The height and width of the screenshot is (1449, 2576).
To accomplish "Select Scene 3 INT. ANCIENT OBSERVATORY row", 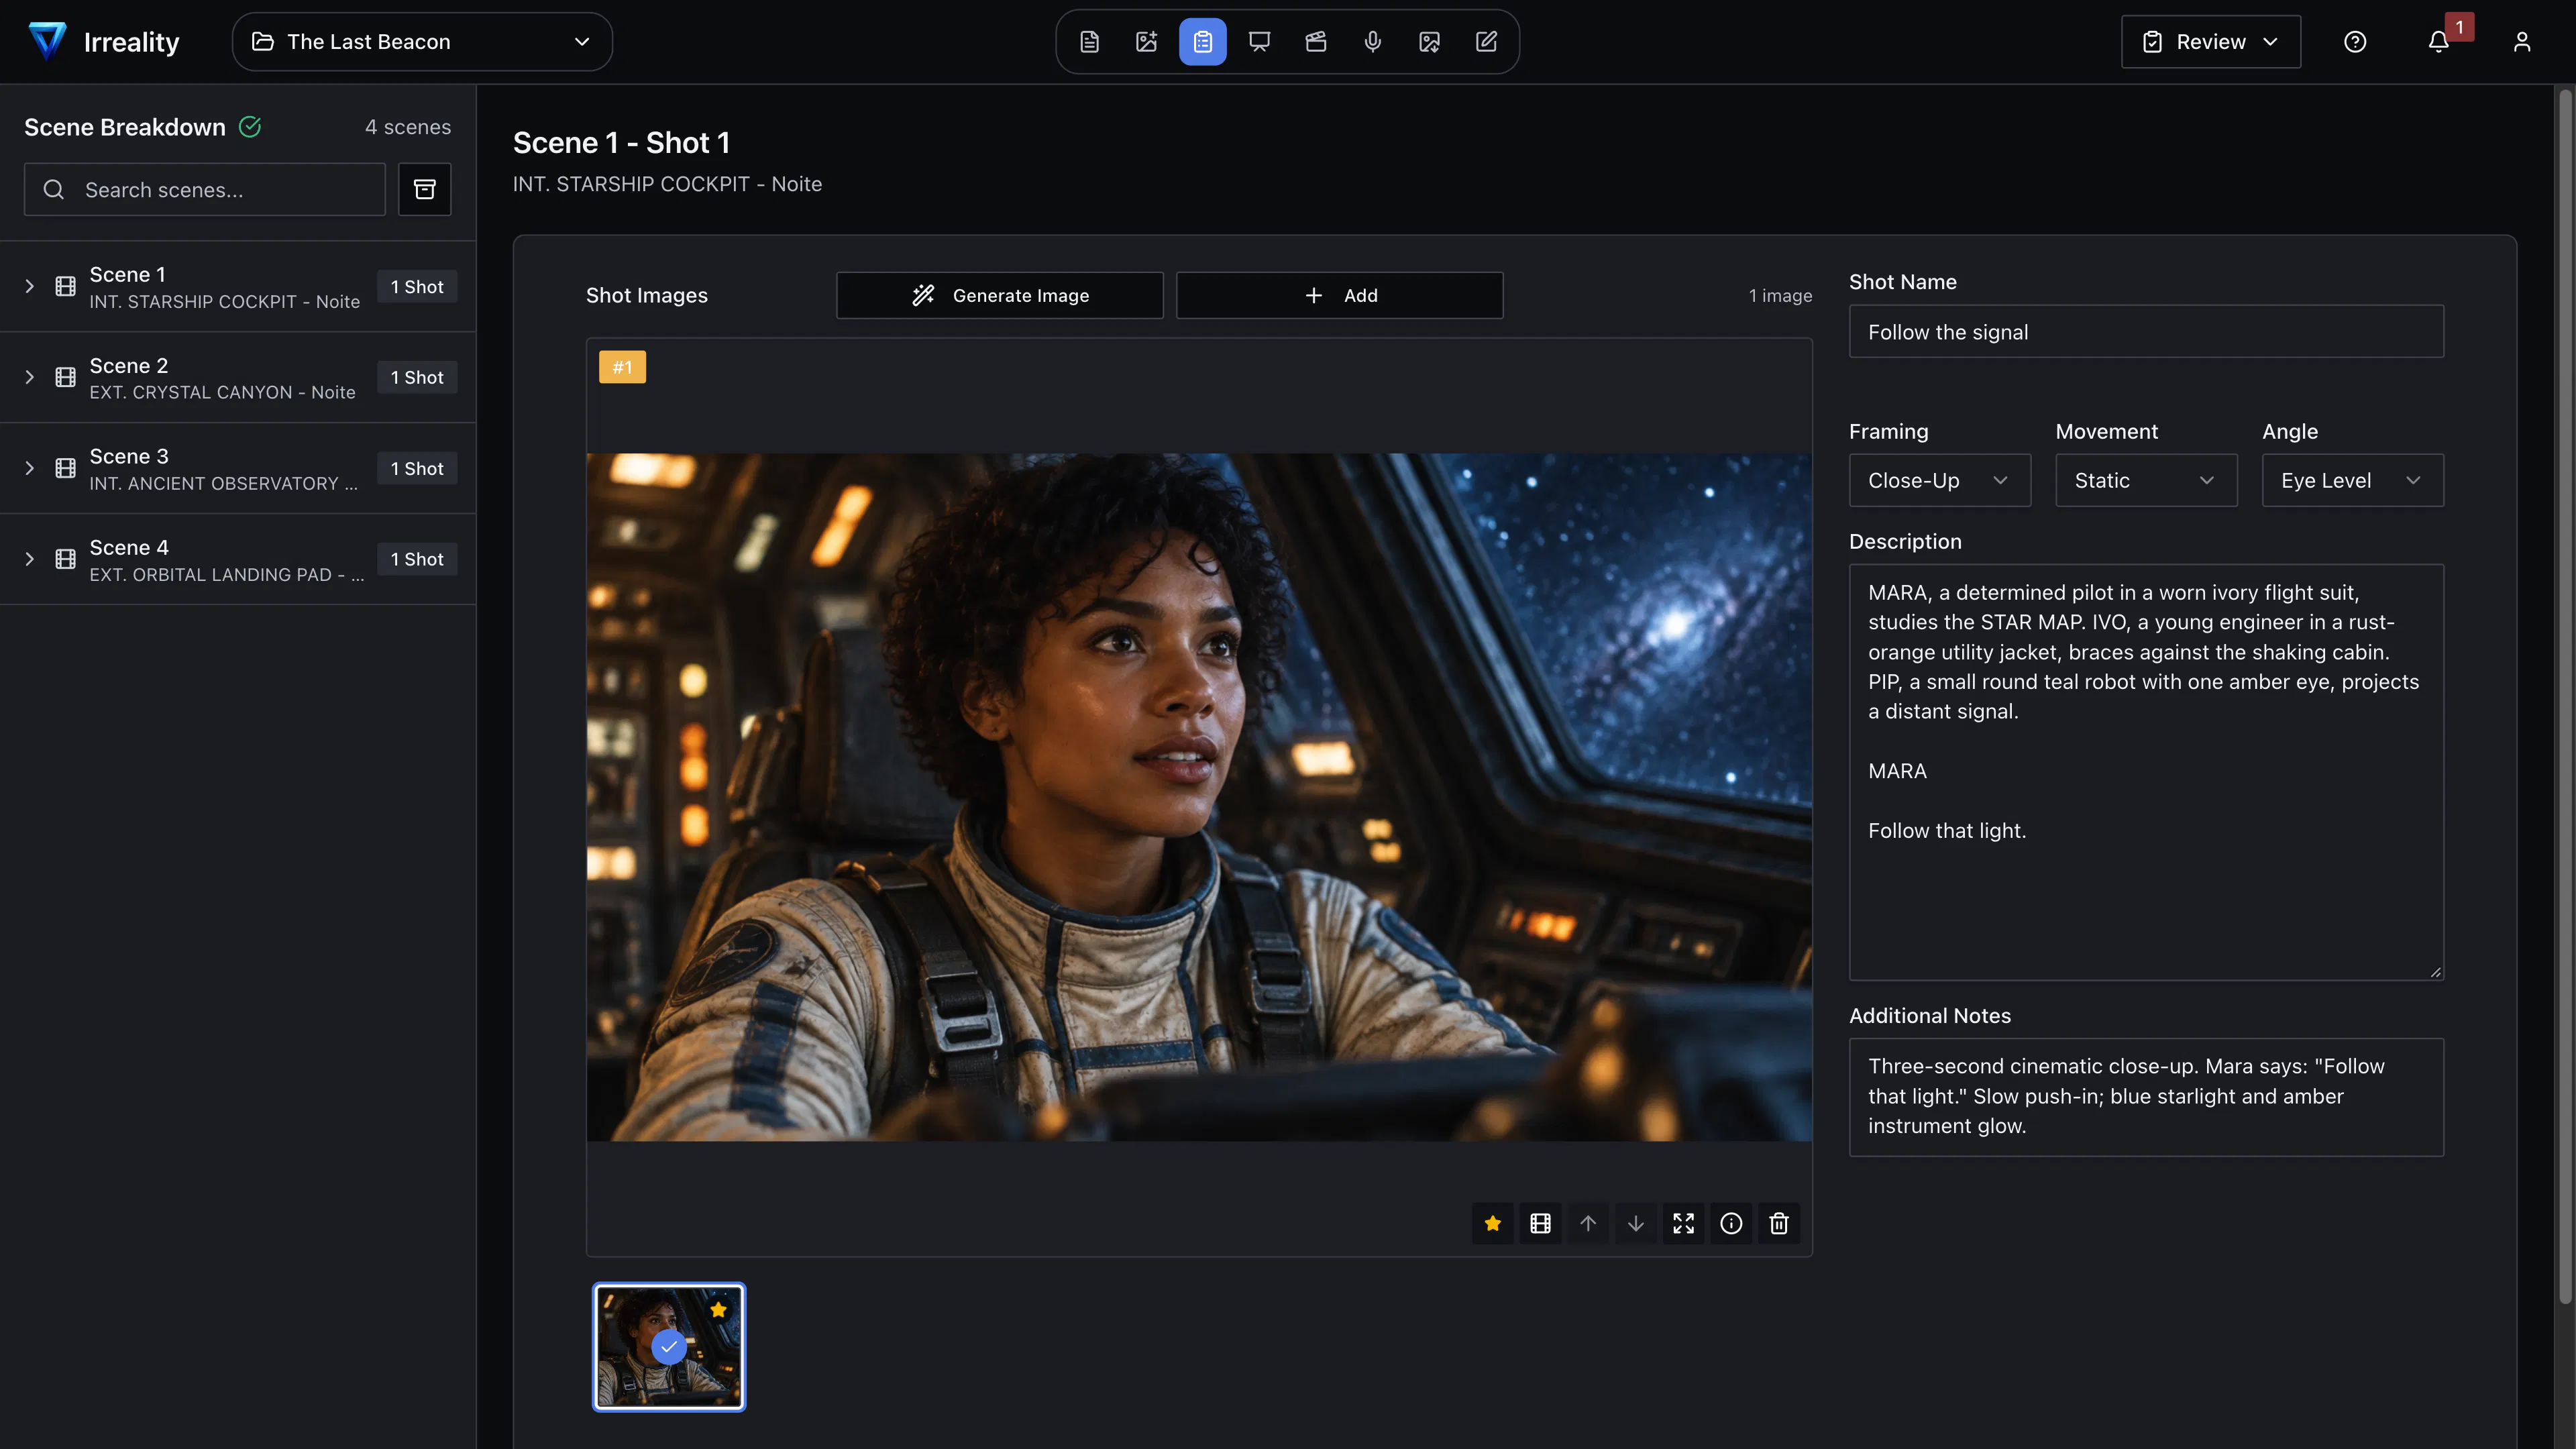I will coord(238,468).
